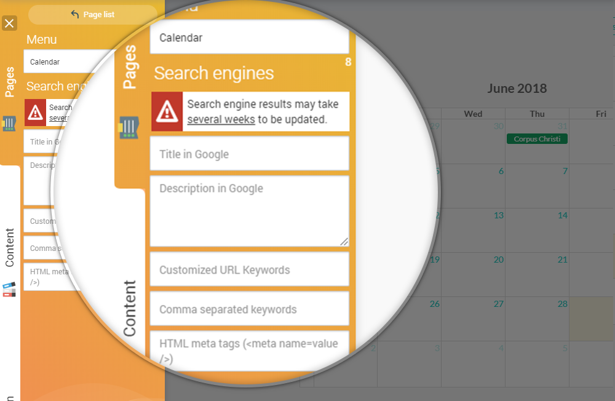Click the June 2018 calendar title

pyautogui.click(x=517, y=89)
